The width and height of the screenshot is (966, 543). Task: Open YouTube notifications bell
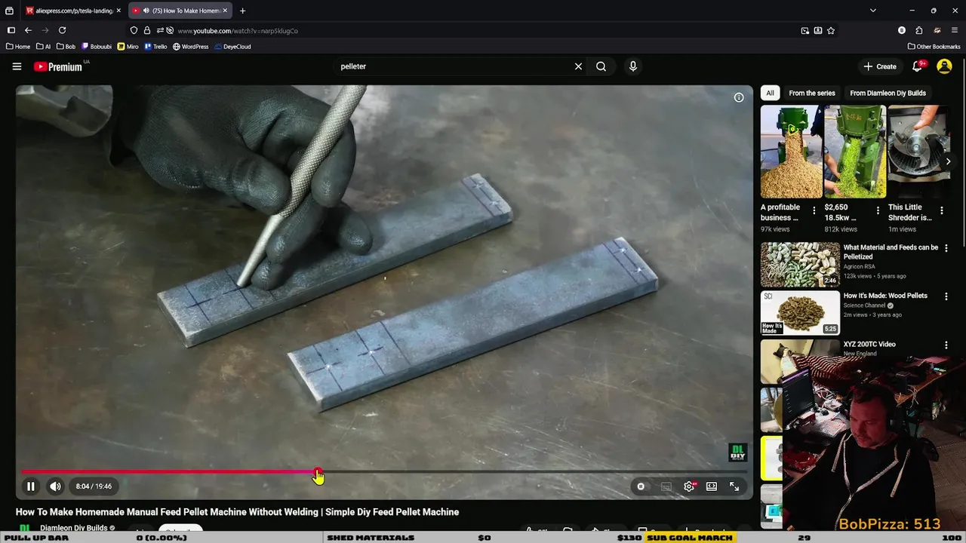(918, 66)
